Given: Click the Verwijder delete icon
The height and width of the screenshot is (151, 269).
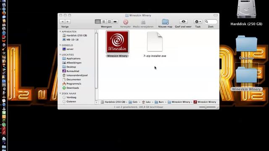Looking at the screenshot, I should 126,22.
